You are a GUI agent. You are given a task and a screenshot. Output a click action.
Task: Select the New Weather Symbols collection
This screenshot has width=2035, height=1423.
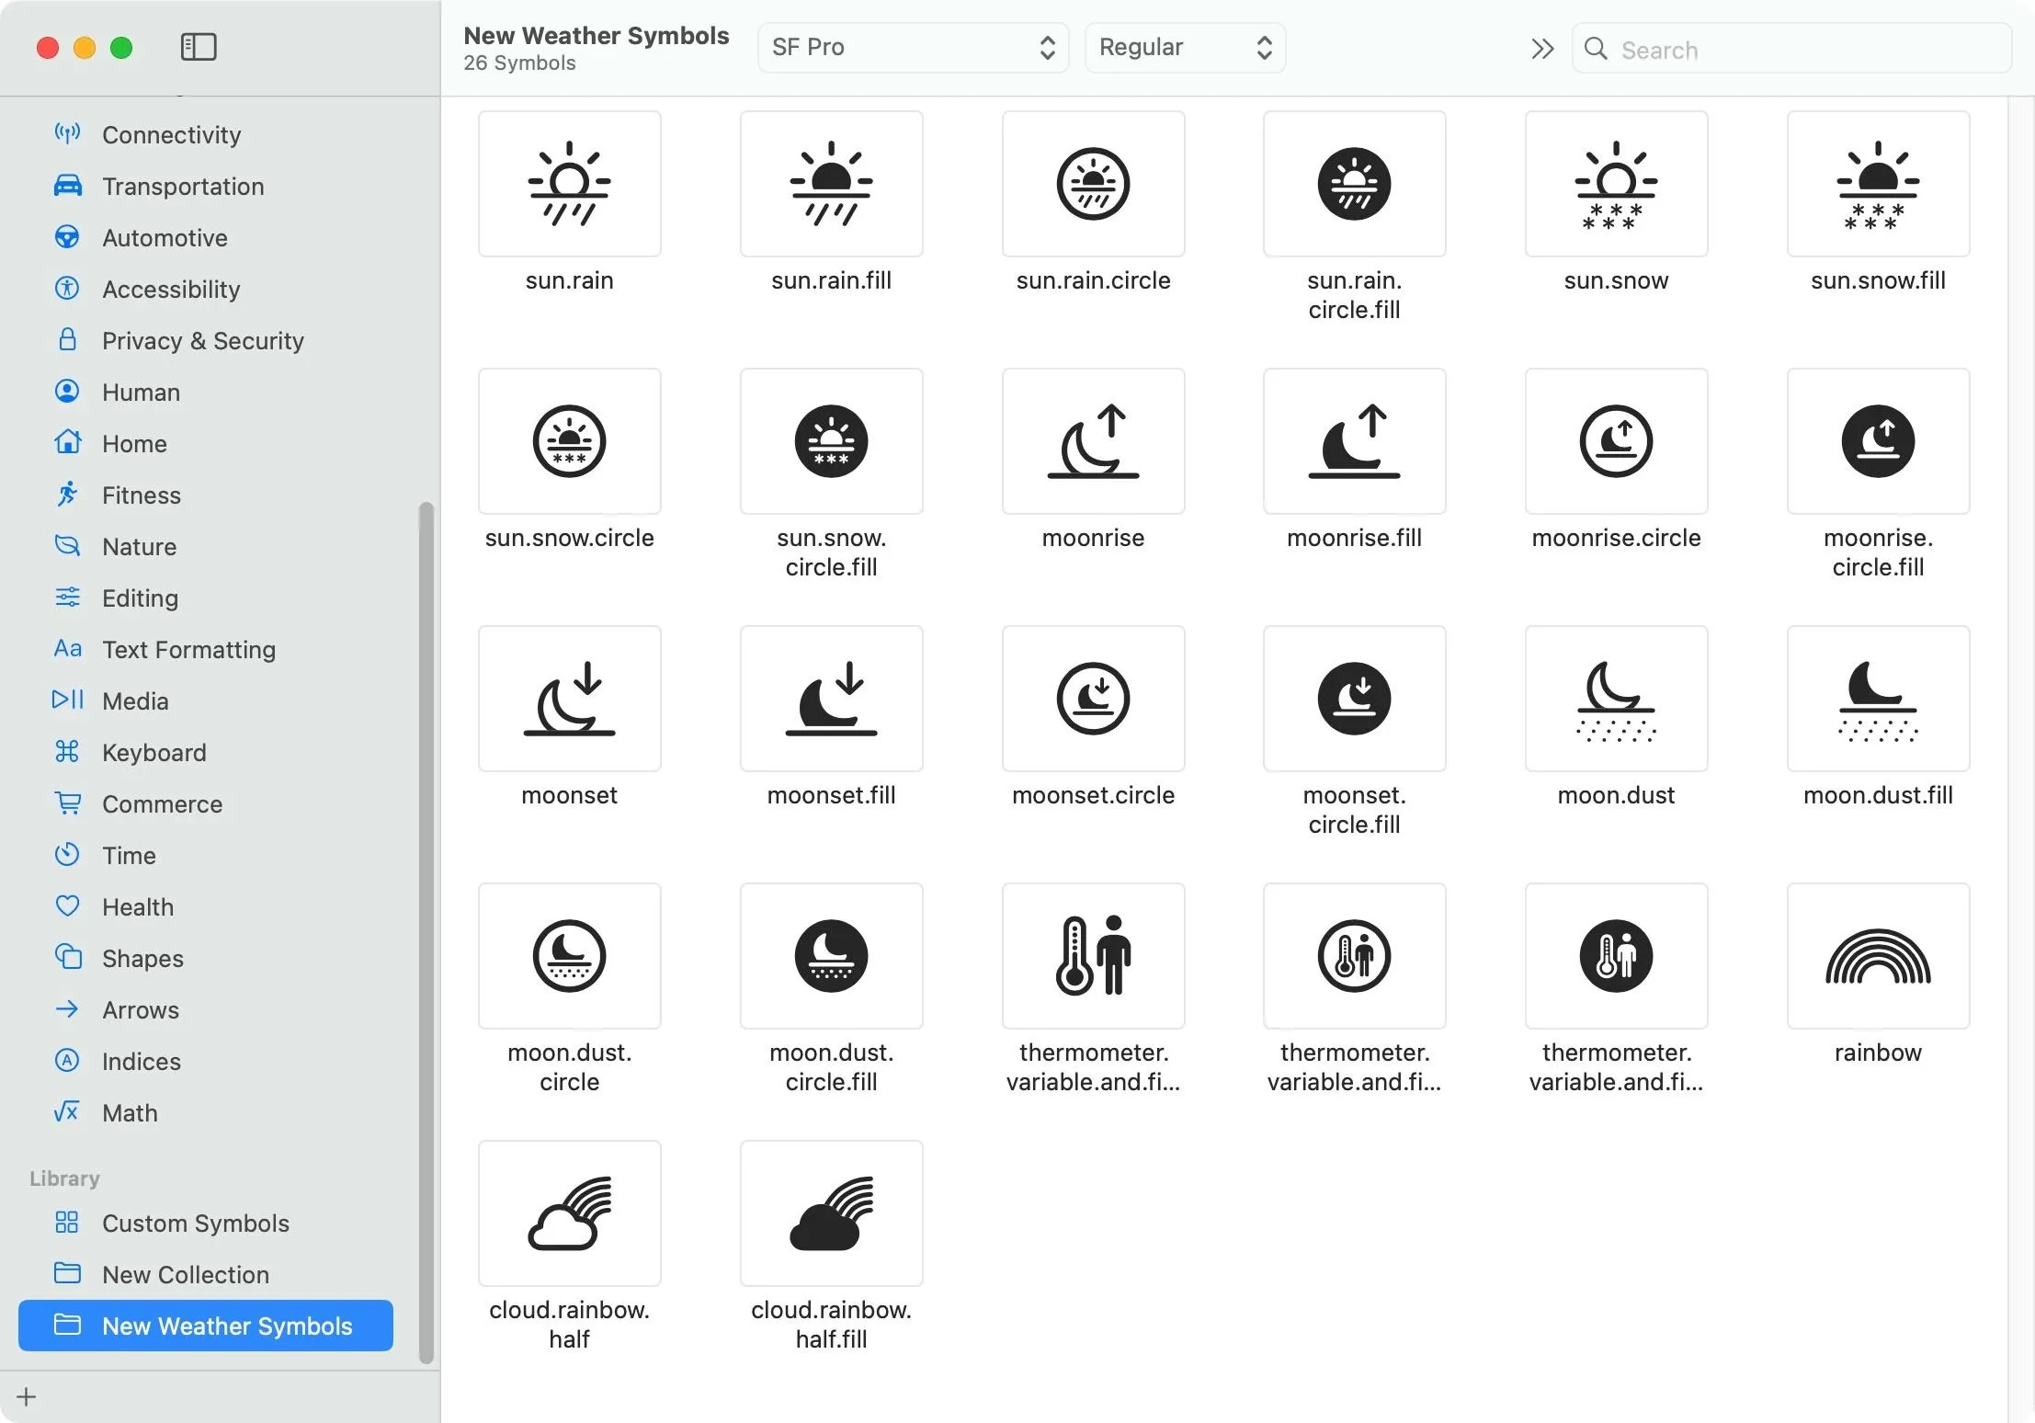[206, 1326]
